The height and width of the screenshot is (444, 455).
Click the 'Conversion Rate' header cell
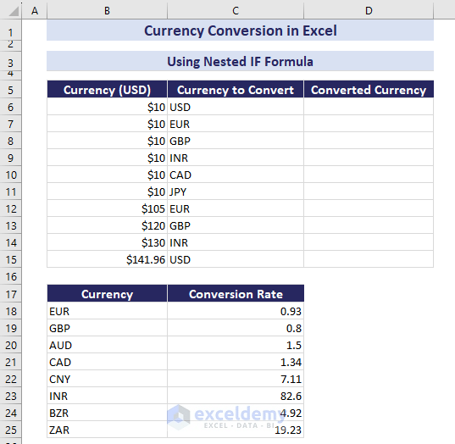[x=236, y=293]
